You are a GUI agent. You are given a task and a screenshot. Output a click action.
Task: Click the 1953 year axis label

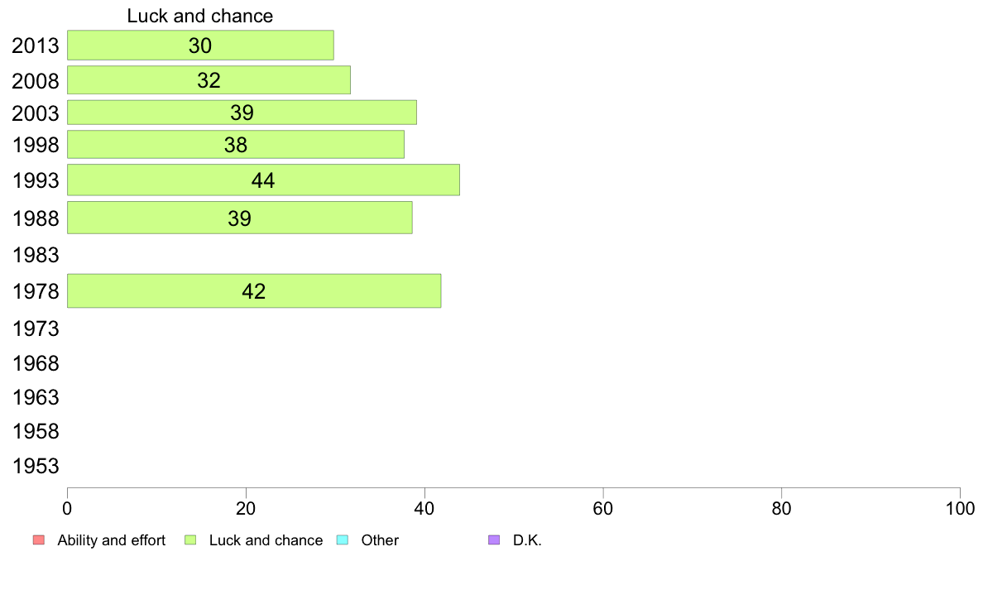pos(36,466)
